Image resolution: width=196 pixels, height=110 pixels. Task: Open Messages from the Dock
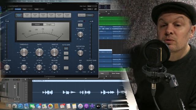pyautogui.click(x=38, y=106)
